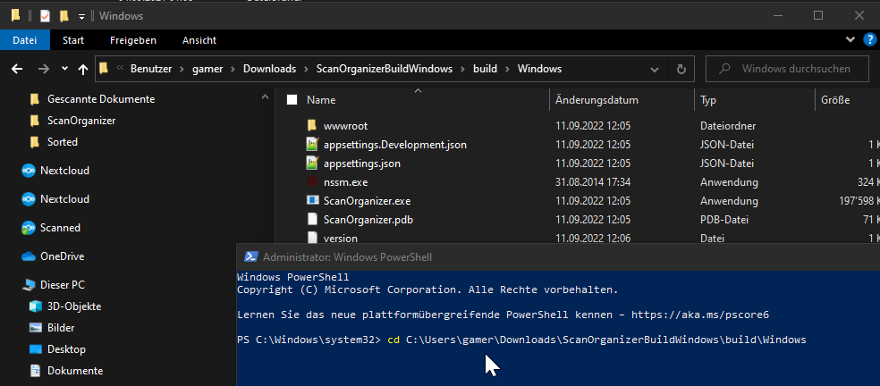Screen dimensions: 880x386
Task: Click the Dateiordner type cell
Action: 728,126
